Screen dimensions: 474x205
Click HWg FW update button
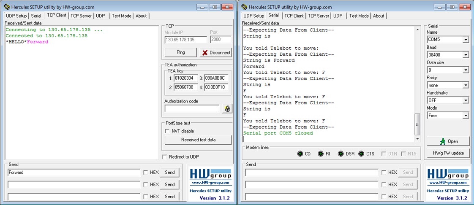[449, 153]
